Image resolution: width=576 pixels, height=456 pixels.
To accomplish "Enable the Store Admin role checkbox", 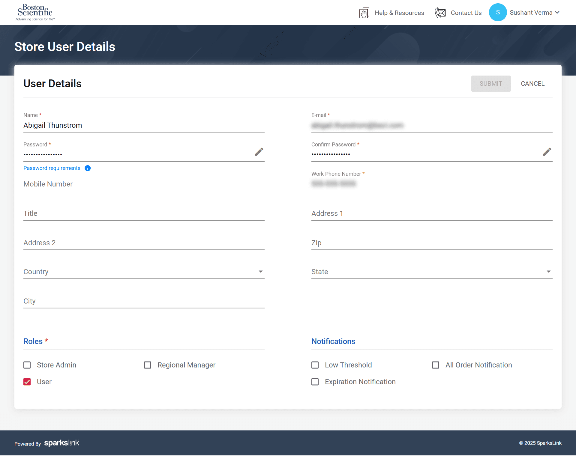I will click(x=27, y=365).
